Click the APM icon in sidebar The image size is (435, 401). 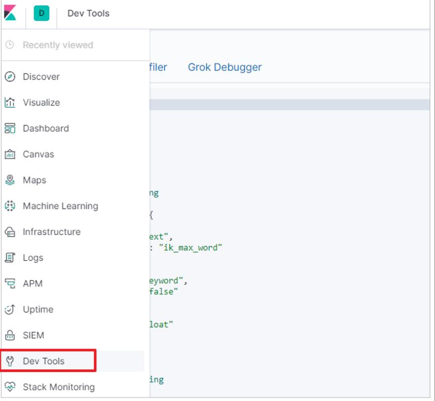pyautogui.click(x=10, y=284)
